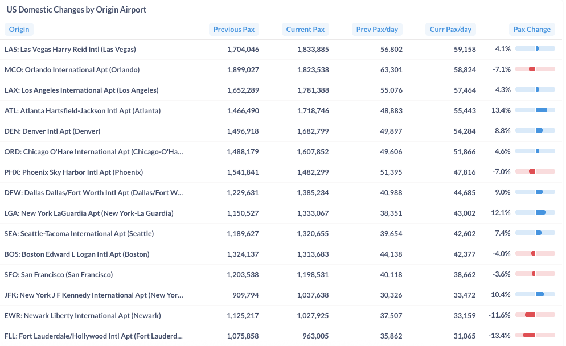566x346 pixels.
Task: Click SFO San Francisco origin name
Action: (59, 275)
